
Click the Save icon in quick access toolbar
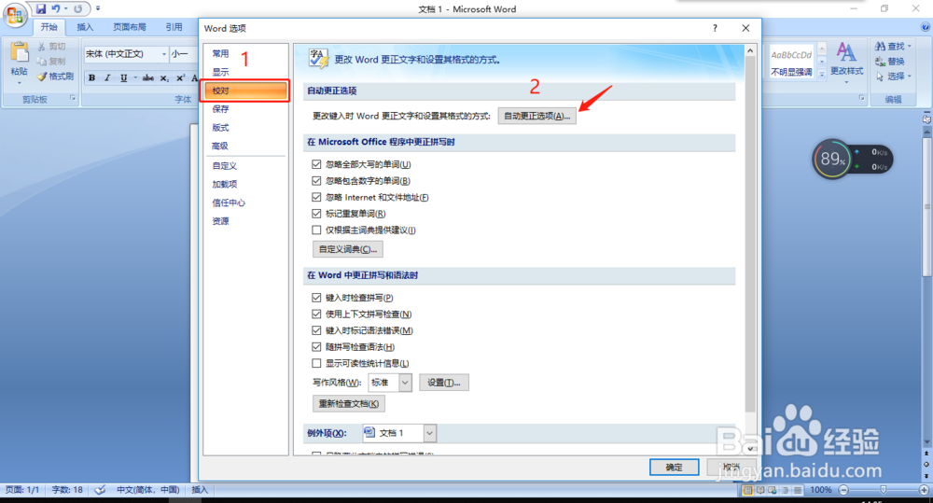pos(40,9)
